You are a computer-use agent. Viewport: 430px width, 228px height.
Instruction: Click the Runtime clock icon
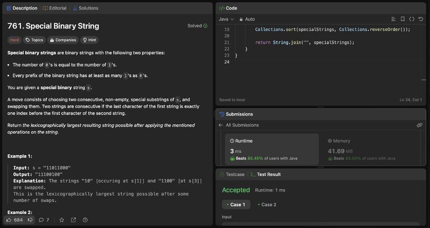click(232, 141)
